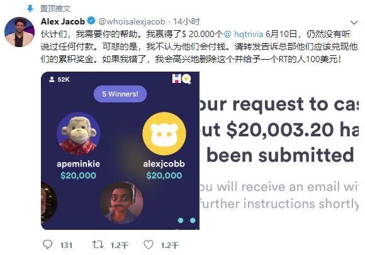This screenshot has width=365, height=255.
Task: Click the pinned tweet pushpin icon
Action: (x=30, y=9)
